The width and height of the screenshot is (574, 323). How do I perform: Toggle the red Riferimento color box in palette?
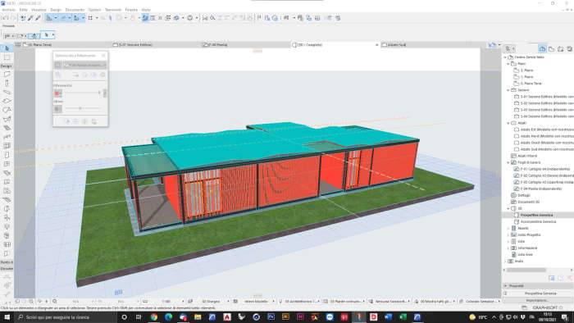58,93
